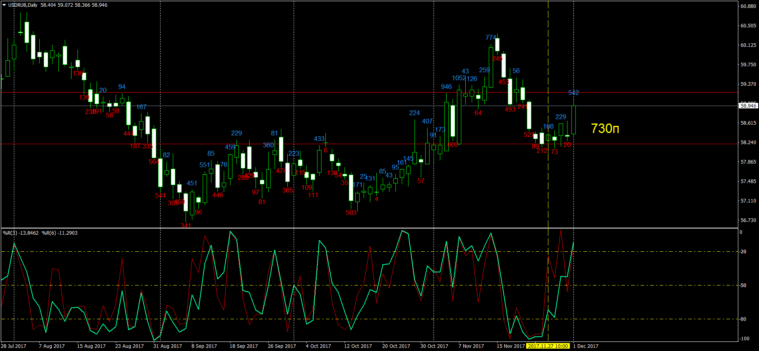Click the 15 Aug 2017 date label
Screen dimensions: 759x351
point(91,346)
